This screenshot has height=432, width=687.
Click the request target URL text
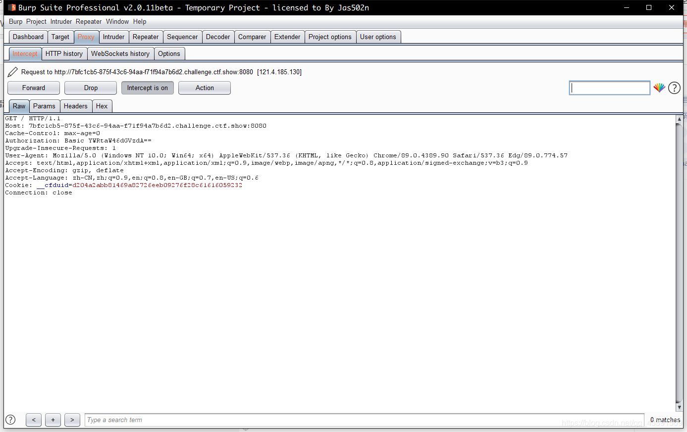[154, 72]
